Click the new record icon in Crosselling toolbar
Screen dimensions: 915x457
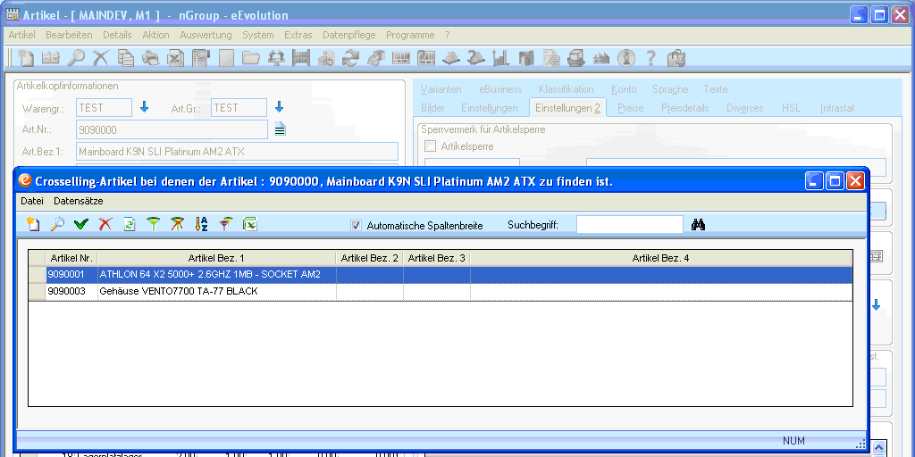[x=33, y=225]
